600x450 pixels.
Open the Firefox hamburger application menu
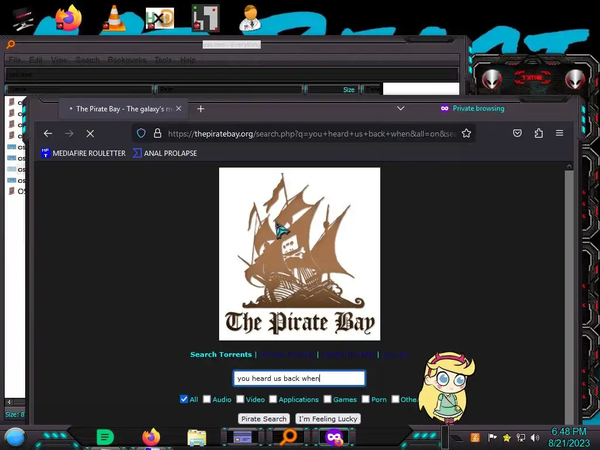(x=560, y=133)
